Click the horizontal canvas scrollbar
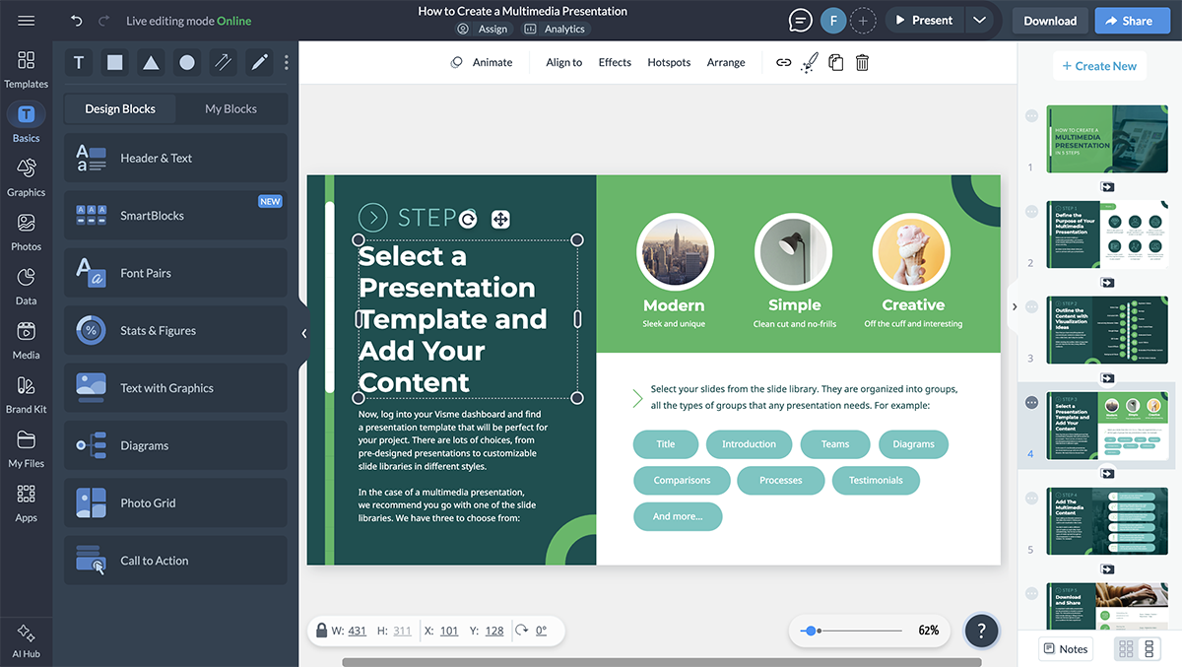The image size is (1182, 667). [x=661, y=662]
